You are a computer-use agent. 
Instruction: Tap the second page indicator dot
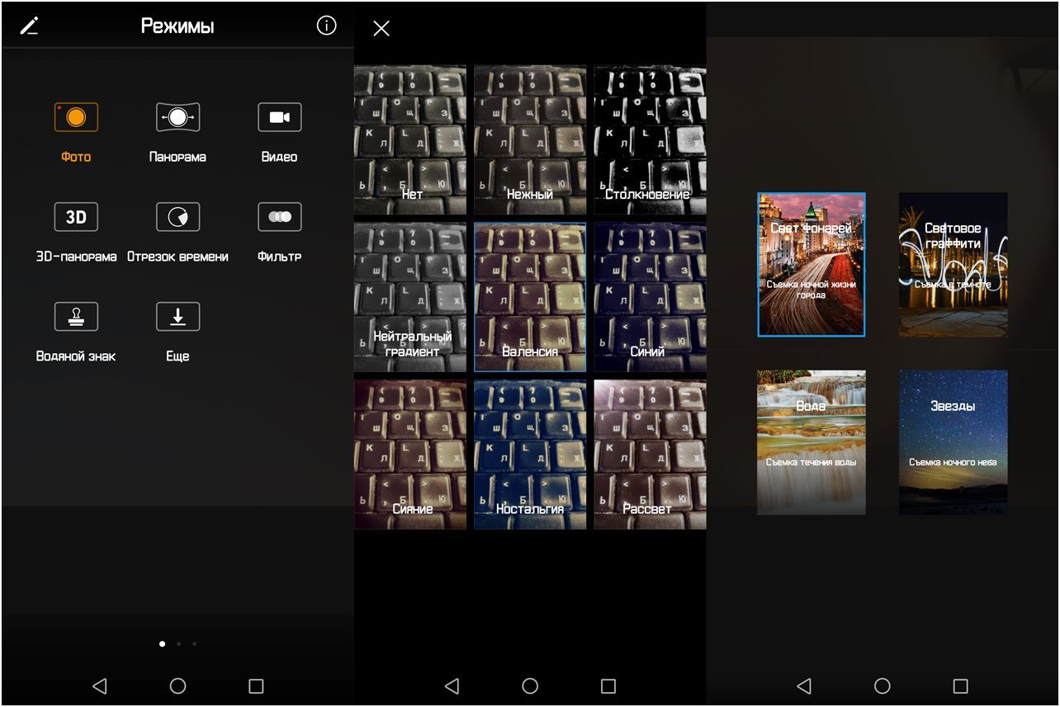(178, 643)
